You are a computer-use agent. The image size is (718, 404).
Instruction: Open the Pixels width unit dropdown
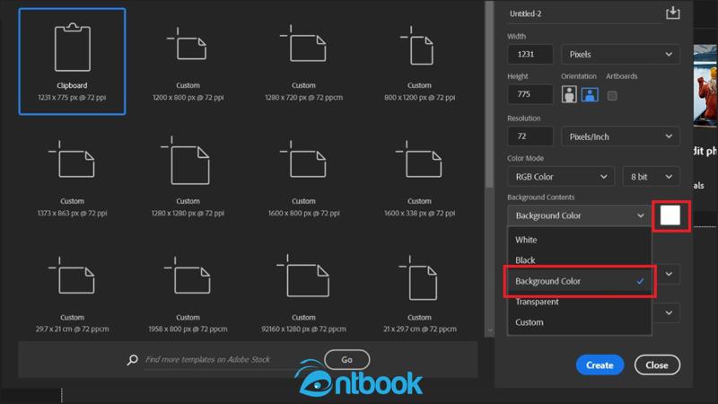click(x=620, y=54)
